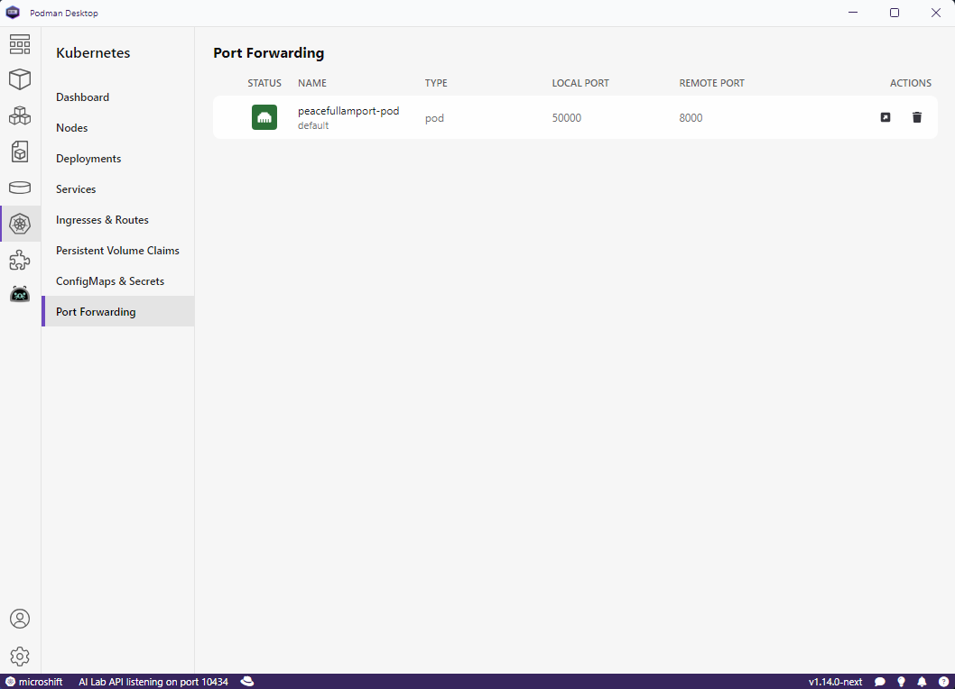Open Volumes using the cylinder icon
Screen dimensions: 955x689
20,188
